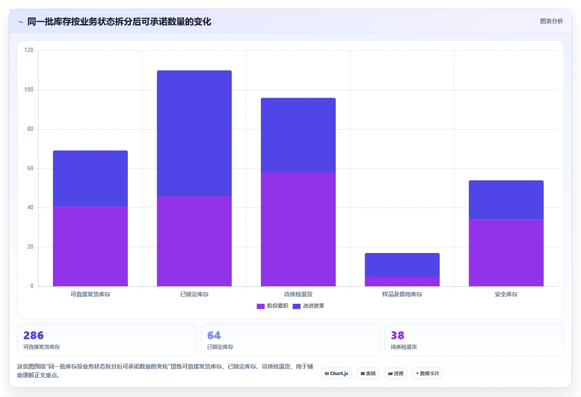Click the blue segment of the 已锁定库存 bar
This screenshot has height=397, width=581.
(194, 133)
